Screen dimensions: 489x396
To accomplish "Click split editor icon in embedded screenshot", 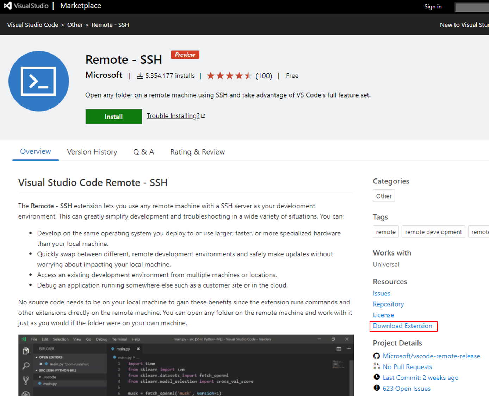I will coord(339,349).
